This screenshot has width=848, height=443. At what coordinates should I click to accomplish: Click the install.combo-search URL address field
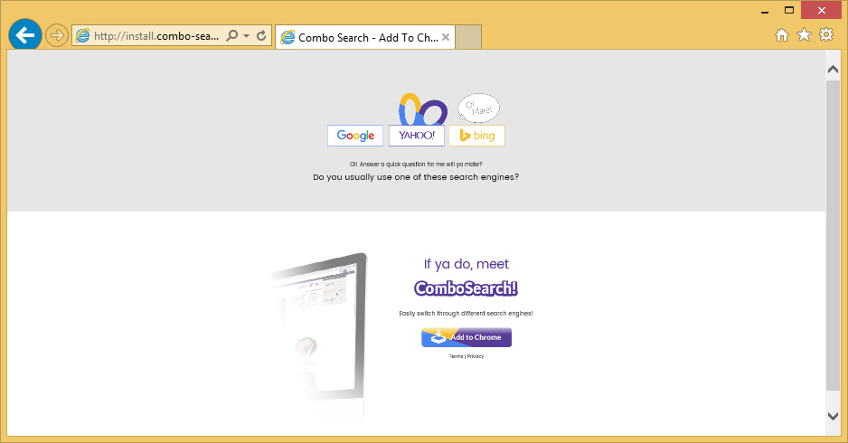click(x=155, y=36)
